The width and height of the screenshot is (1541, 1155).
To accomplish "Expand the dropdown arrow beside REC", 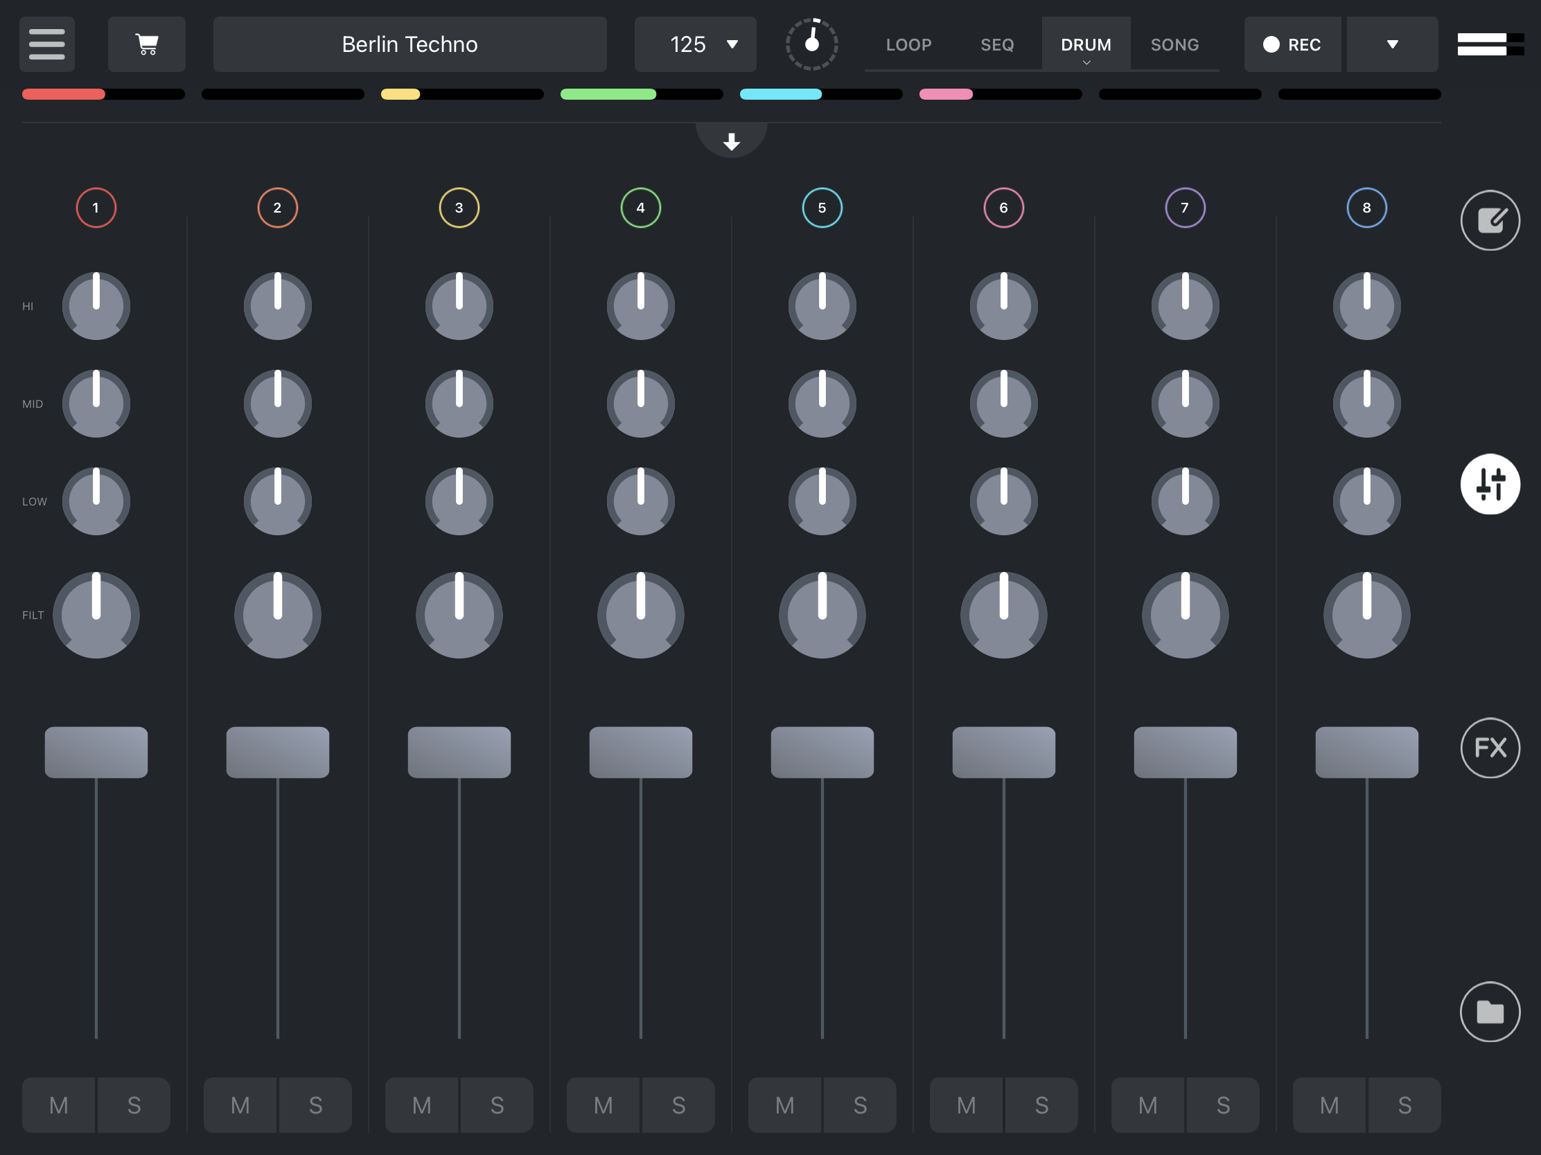I will [1392, 44].
